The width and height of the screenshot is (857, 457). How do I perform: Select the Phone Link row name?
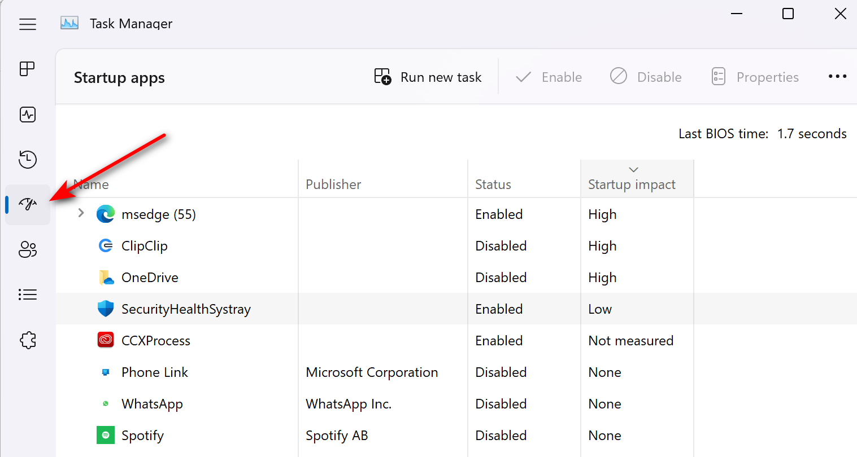click(155, 372)
